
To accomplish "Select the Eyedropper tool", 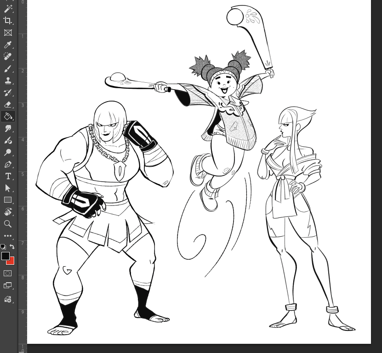I will 7,45.
